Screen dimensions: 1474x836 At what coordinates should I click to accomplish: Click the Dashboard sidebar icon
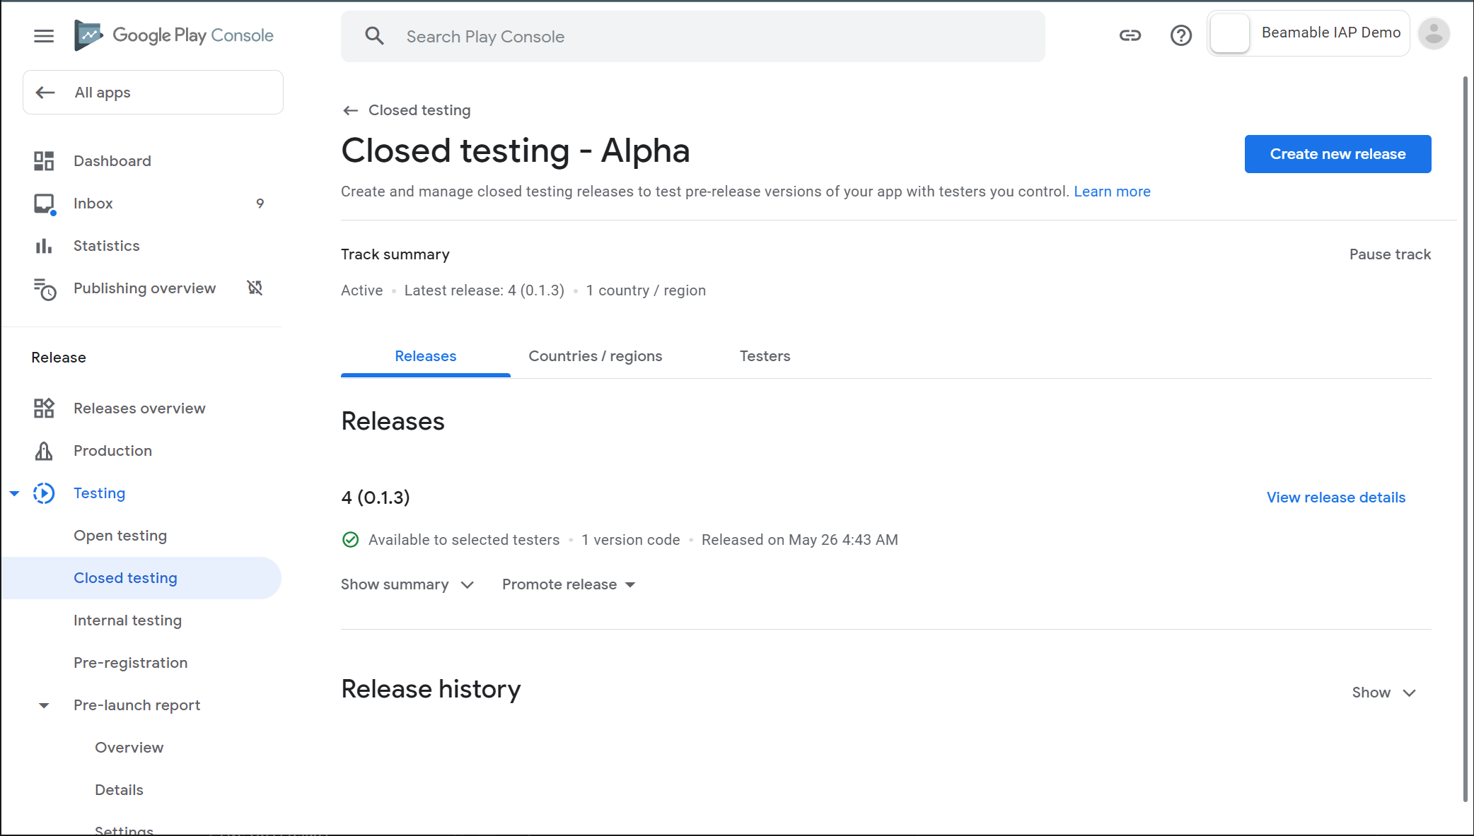click(44, 161)
